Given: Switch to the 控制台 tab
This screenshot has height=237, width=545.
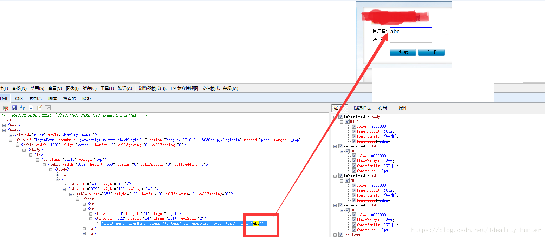Looking at the screenshot, I should 35,99.
